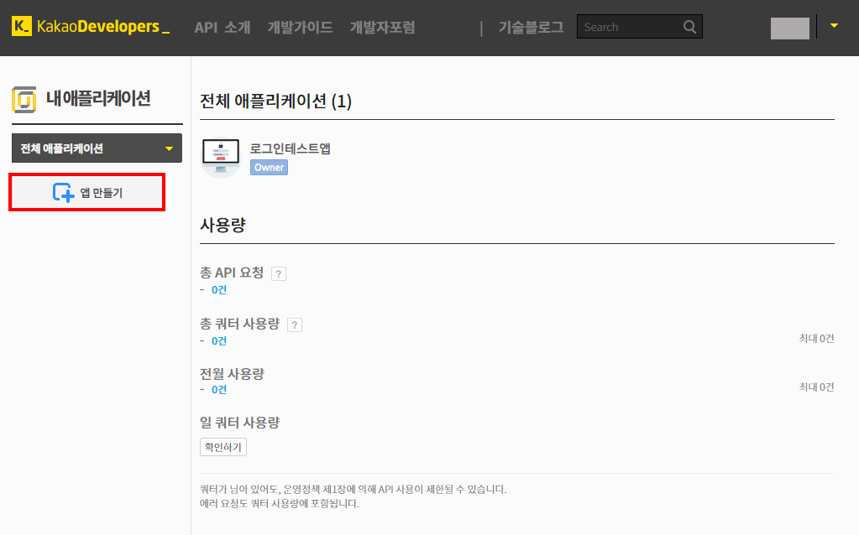Click the 앱 만들기 button
Image resolution: width=859 pixels, height=535 pixels.
coord(87,193)
